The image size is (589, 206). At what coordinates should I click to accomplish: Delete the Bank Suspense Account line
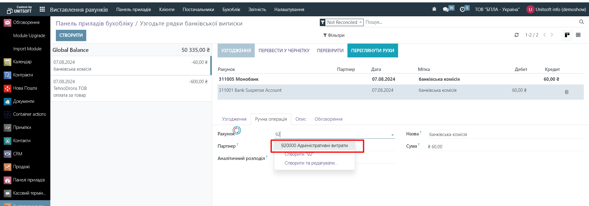[567, 92]
